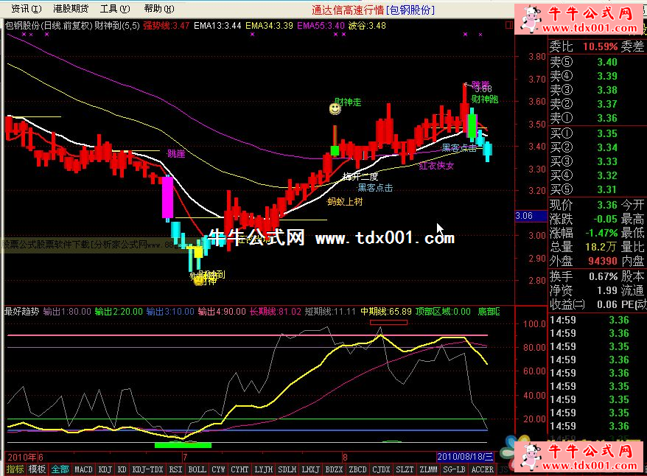Open the 港股期货 menu
The height and width of the screenshot is (476, 647).
(x=71, y=9)
